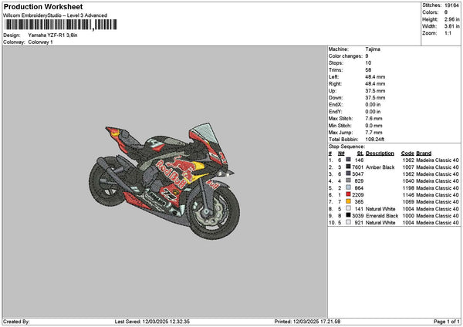Click the Stitches count 19164

tap(453, 5)
